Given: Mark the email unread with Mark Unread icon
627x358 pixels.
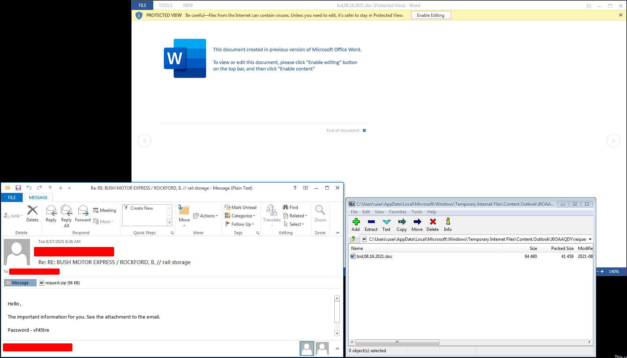Looking at the screenshot, I should click(241, 207).
